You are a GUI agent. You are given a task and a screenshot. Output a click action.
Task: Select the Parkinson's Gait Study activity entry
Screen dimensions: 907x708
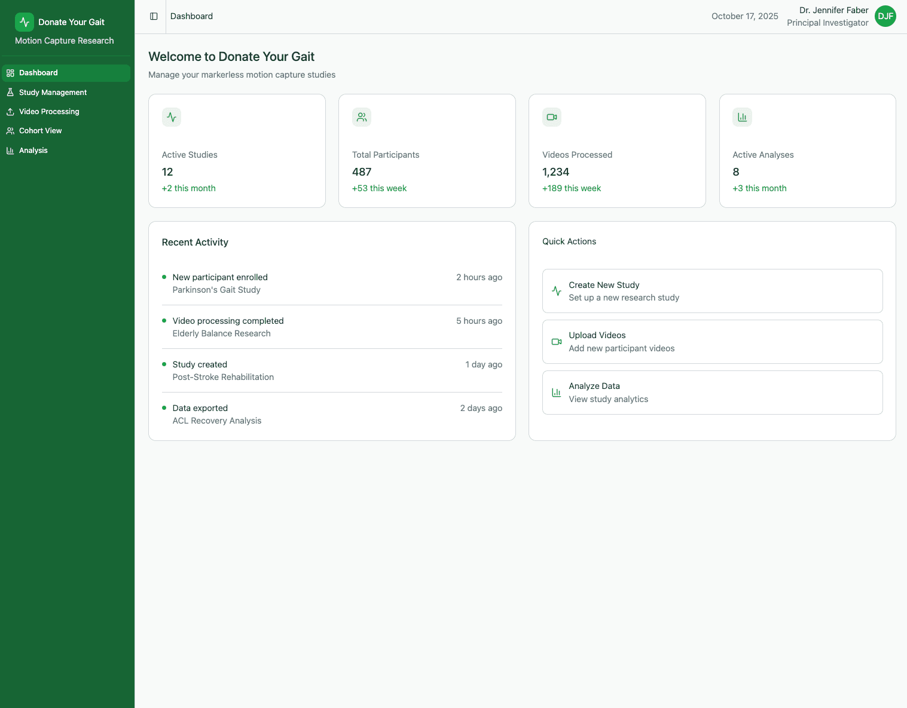(x=216, y=290)
